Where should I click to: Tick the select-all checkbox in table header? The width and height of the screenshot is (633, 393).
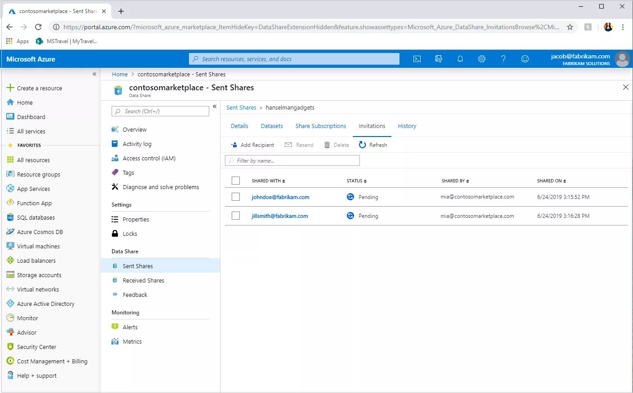coord(236,181)
